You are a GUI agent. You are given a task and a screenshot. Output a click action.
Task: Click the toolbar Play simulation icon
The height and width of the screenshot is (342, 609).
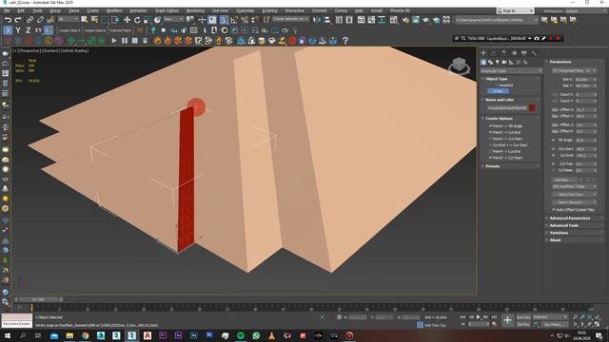coord(114,40)
